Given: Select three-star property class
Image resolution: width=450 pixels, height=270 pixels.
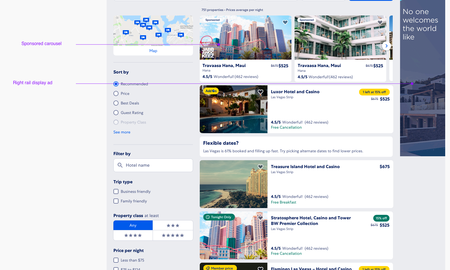Looking at the screenshot, I should pyautogui.click(x=173, y=225).
